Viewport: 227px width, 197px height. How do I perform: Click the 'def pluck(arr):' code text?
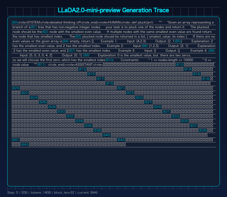coord(143,23)
